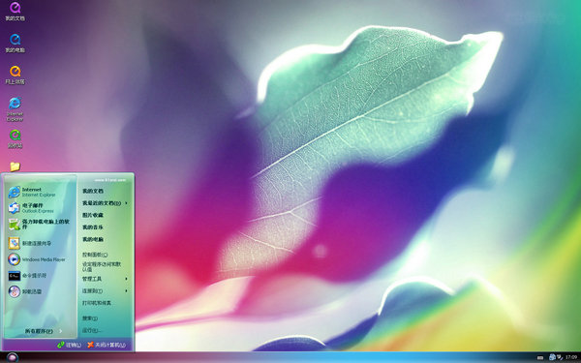Expand 我最近的文档 submenu
581x363 pixels.
pyautogui.click(x=126, y=203)
